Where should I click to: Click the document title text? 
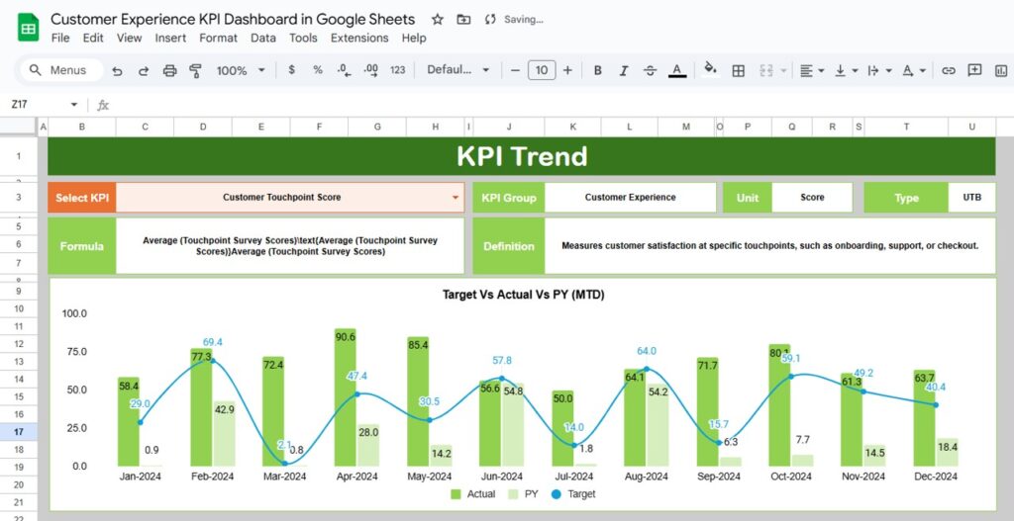pyautogui.click(x=233, y=20)
